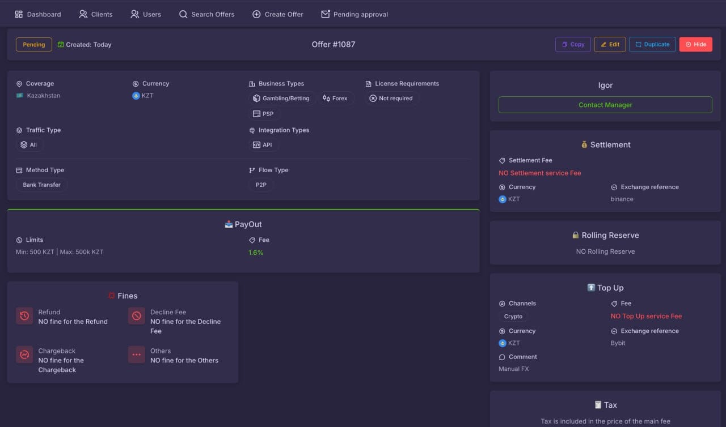The image size is (726, 427).
Task: Edit offer #1087
Action: [x=610, y=44]
